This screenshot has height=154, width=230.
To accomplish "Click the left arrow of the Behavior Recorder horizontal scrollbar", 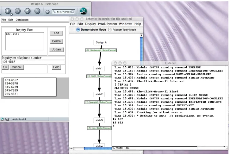I will [x=71, y=148].
